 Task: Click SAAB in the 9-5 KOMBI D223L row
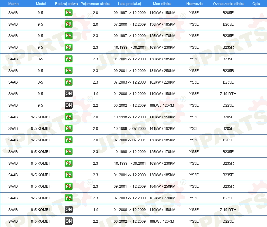13,221
